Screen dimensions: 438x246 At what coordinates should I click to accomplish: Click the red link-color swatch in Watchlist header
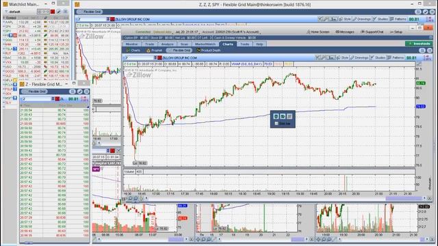click(x=53, y=12)
